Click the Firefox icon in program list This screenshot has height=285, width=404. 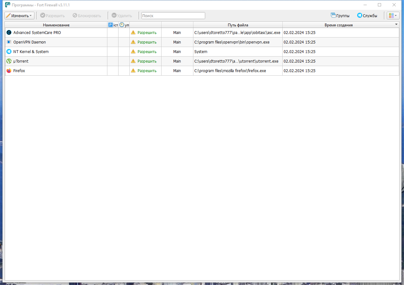click(9, 71)
